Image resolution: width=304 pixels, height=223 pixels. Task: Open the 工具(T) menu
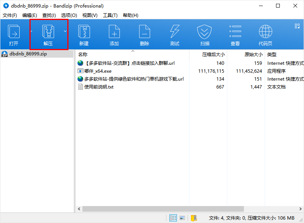[x=110, y=15]
